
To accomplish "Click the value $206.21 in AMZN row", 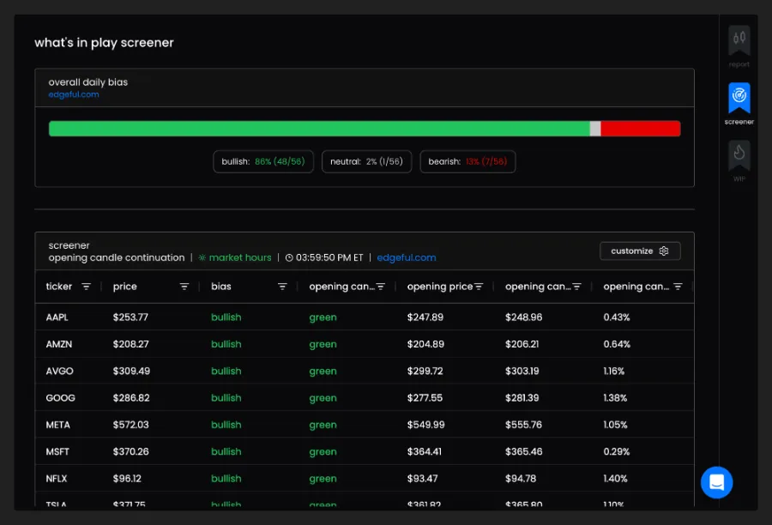I will (522, 344).
